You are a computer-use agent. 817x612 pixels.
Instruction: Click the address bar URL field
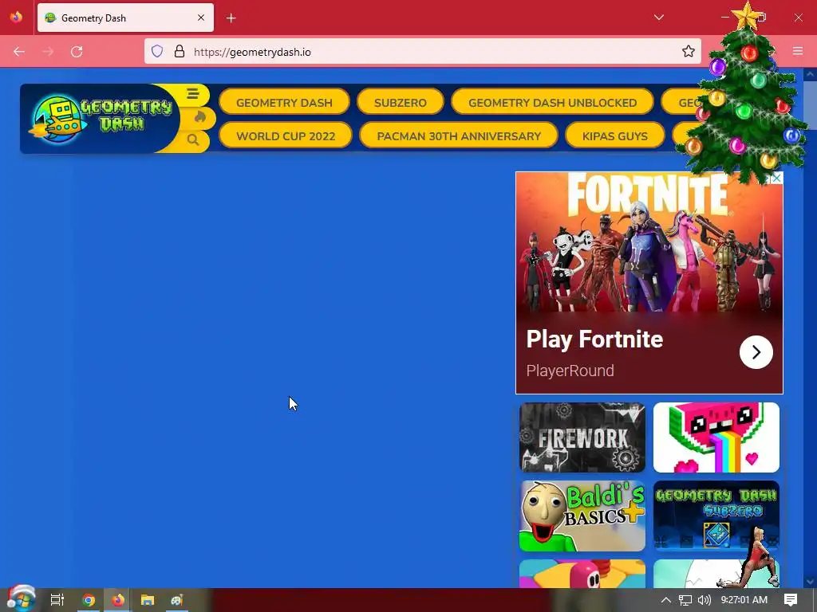[422, 52]
